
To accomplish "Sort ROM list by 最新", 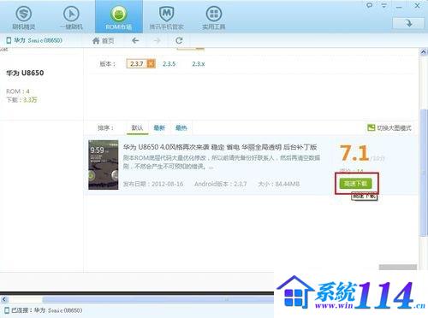I will pyautogui.click(x=159, y=127).
